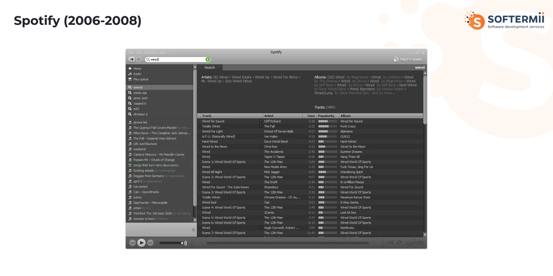Click the Home icon in sidebar
Viewport: 553px width, 276px height.
[x=130, y=69]
